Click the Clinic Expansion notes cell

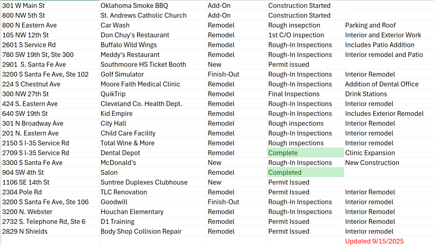point(389,153)
